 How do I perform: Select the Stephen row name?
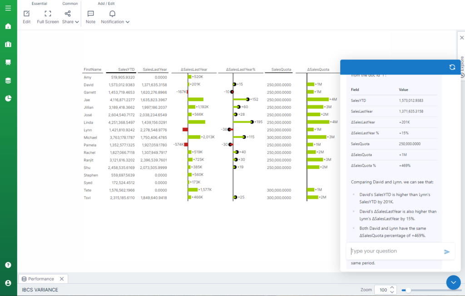click(91, 175)
